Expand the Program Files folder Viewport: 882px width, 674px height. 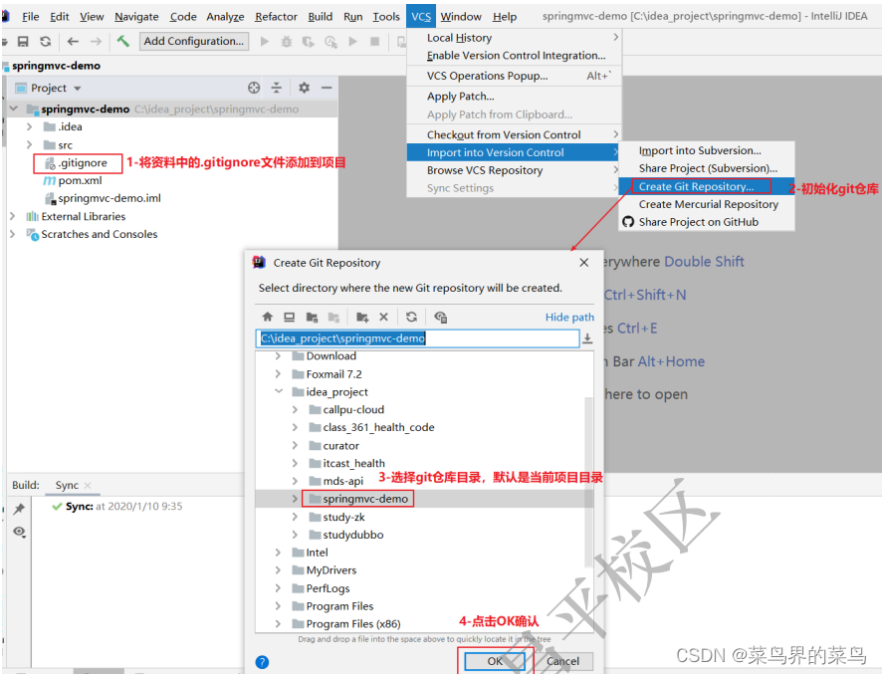[x=278, y=606]
